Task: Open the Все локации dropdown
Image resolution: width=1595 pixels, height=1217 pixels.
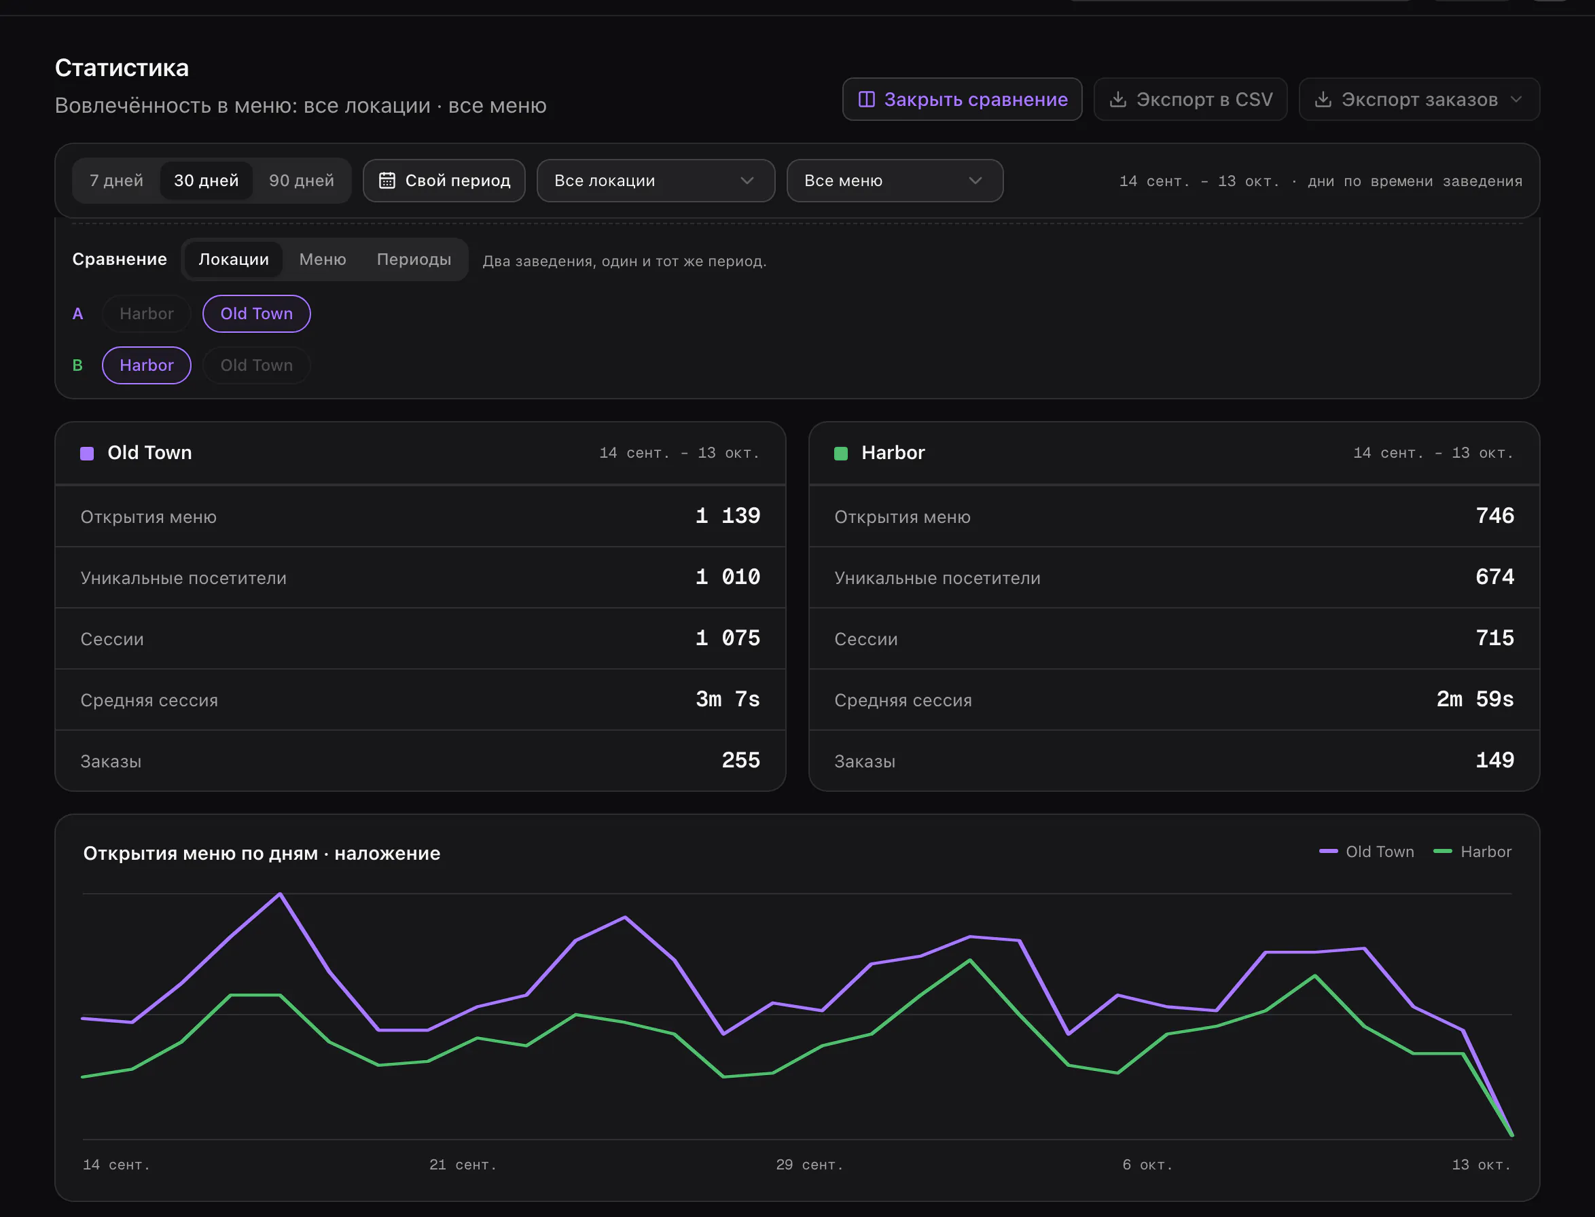Action: click(655, 181)
